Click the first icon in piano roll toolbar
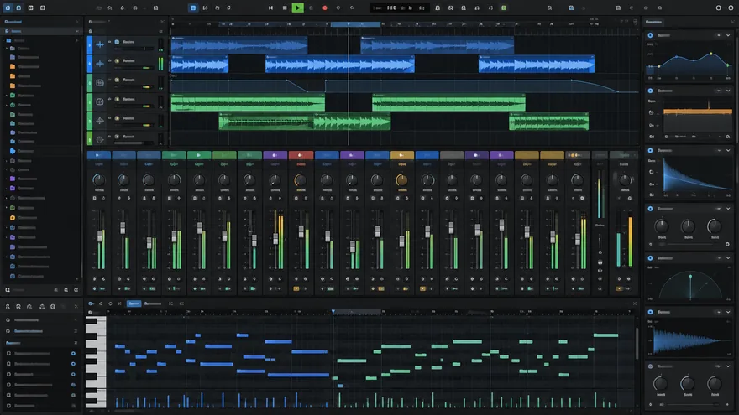The width and height of the screenshot is (739, 415). pos(91,303)
